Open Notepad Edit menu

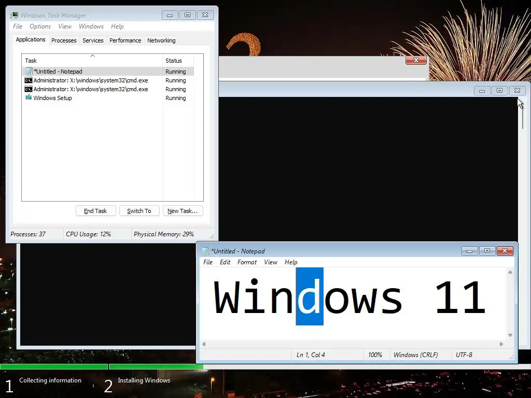point(225,262)
